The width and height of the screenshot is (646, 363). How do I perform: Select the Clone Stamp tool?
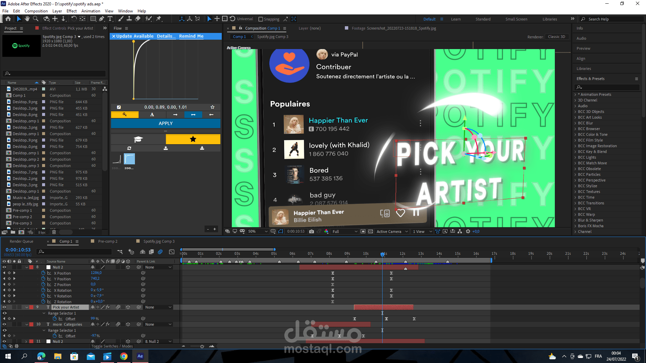[129, 19]
